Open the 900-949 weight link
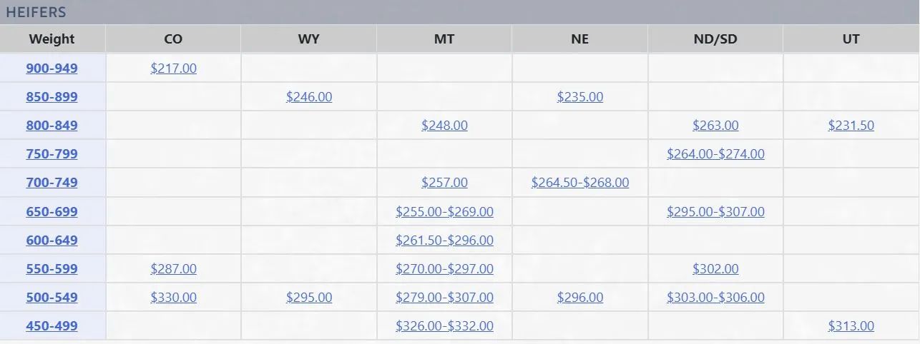The width and height of the screenshot is (920, 344). [x=52, y=69]
